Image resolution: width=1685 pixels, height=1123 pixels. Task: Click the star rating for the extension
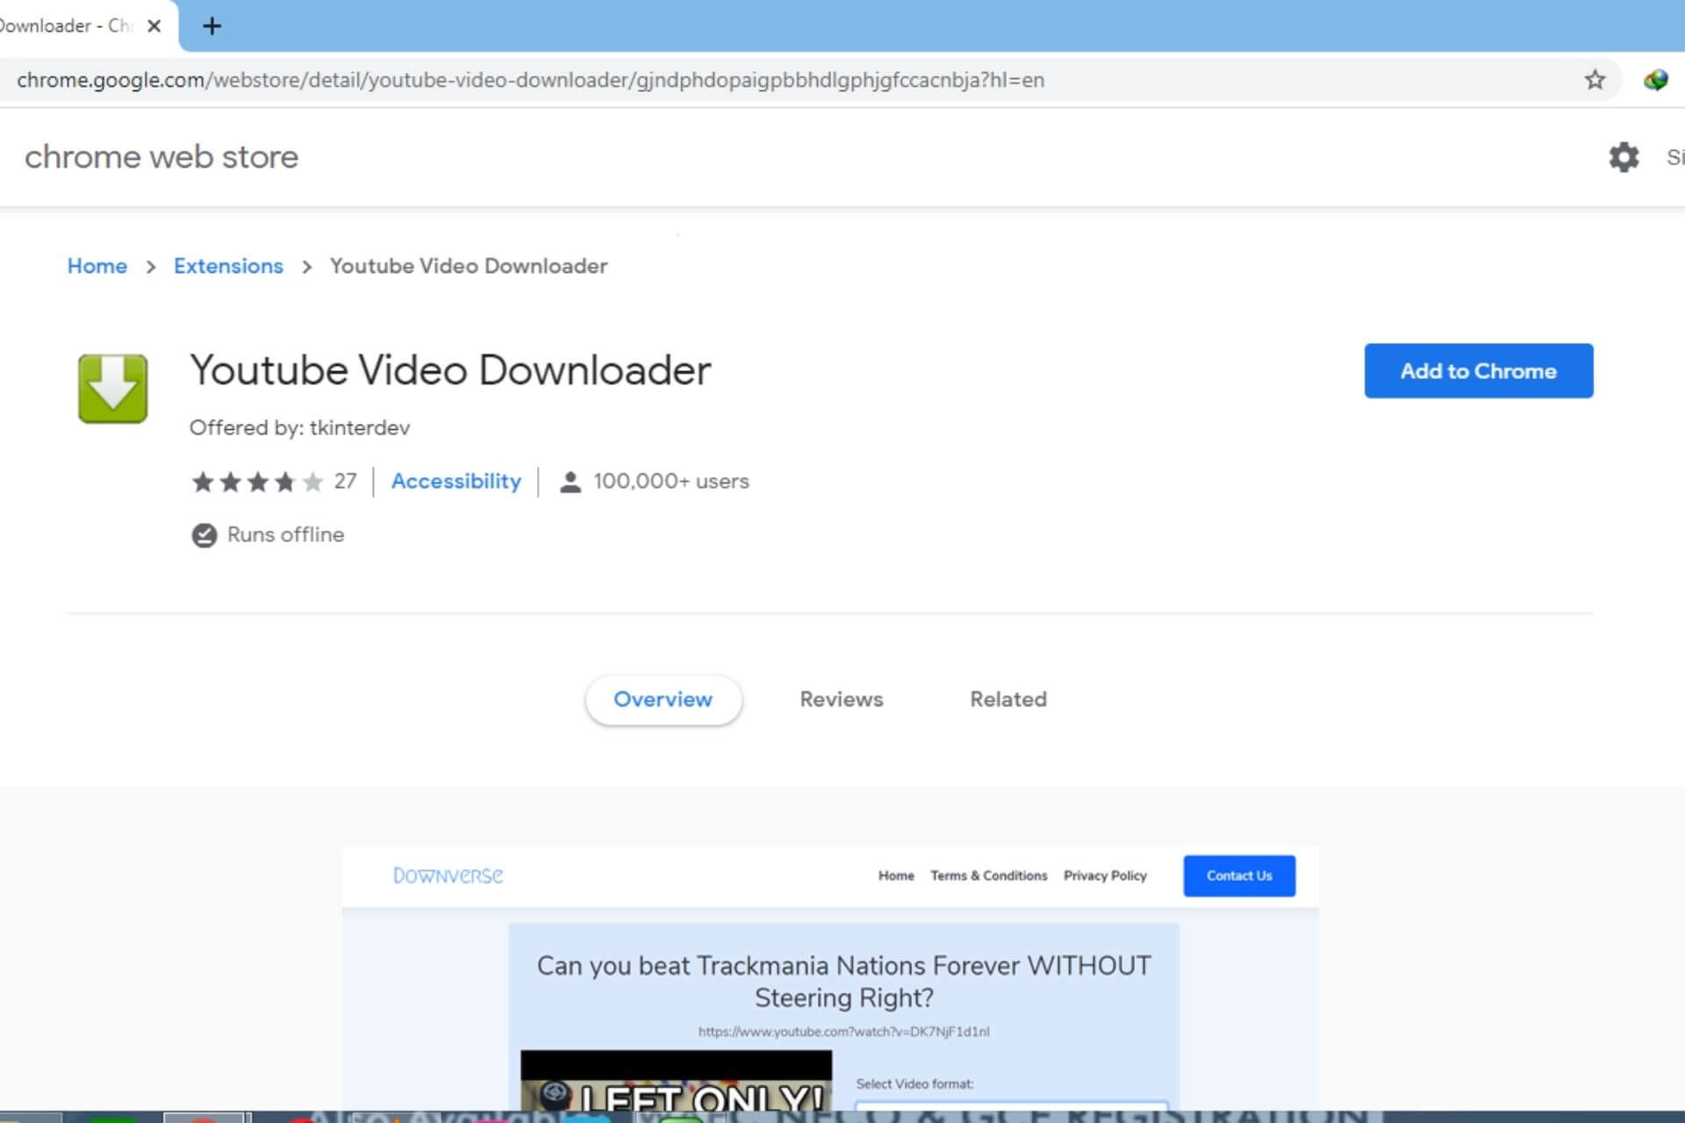click(257, 482)
